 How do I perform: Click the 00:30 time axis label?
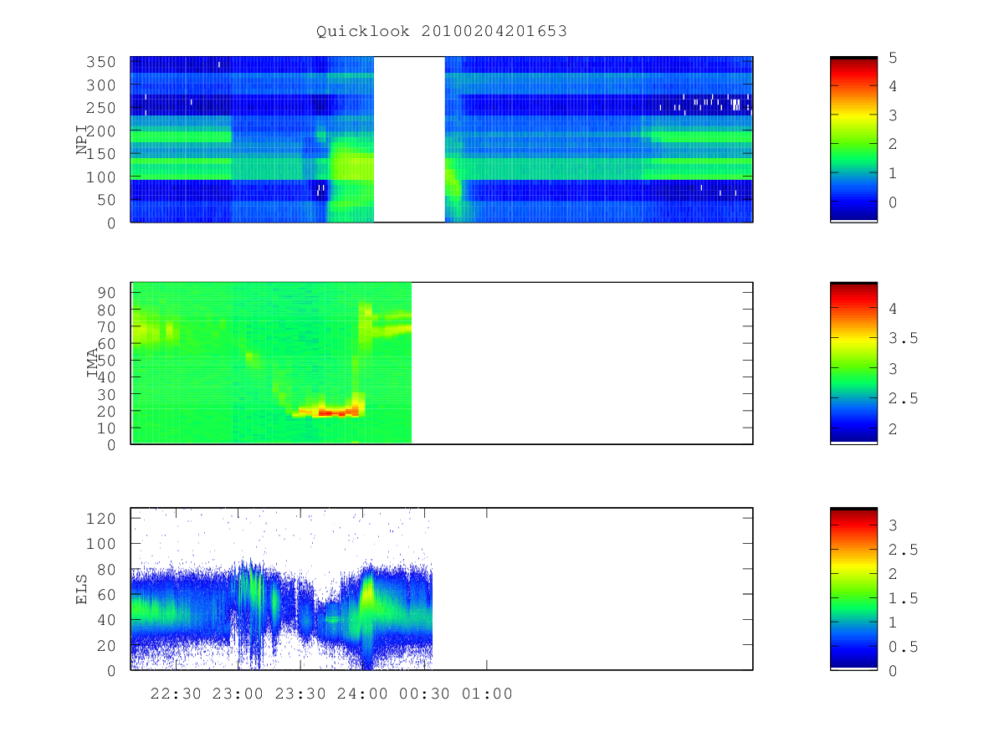(x=424, y=694)
